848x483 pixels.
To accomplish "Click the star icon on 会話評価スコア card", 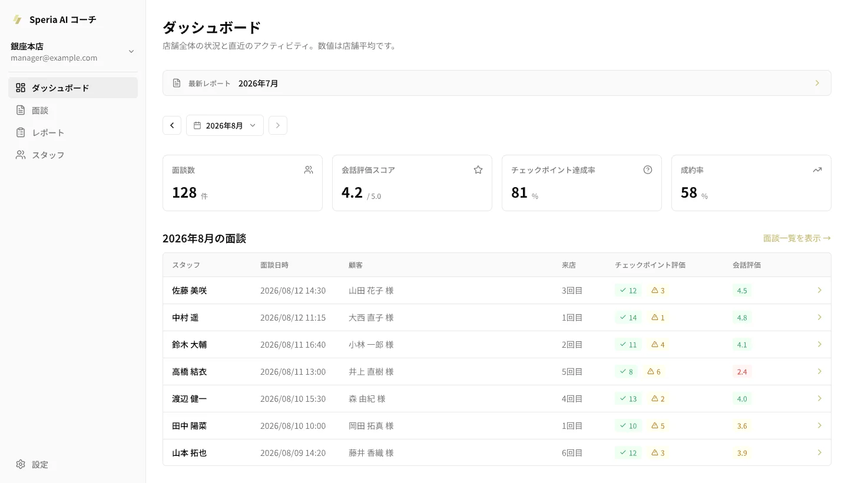I will point(478,169).
